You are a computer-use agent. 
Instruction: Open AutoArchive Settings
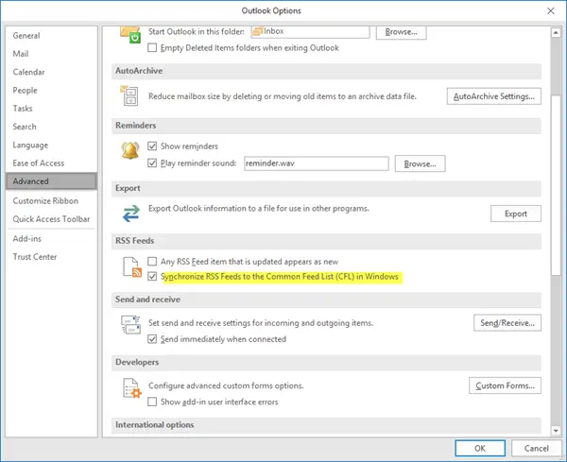coord(494,96)
